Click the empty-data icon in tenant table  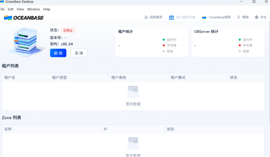pos(133,92)
